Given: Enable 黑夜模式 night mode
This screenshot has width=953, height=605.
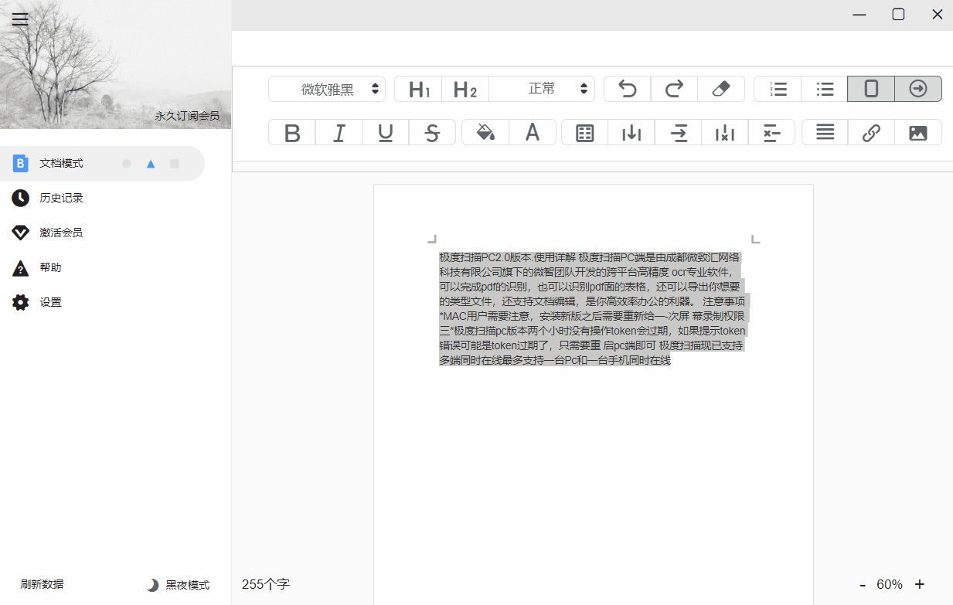Looking at the screenshot, I should [179, 585].
